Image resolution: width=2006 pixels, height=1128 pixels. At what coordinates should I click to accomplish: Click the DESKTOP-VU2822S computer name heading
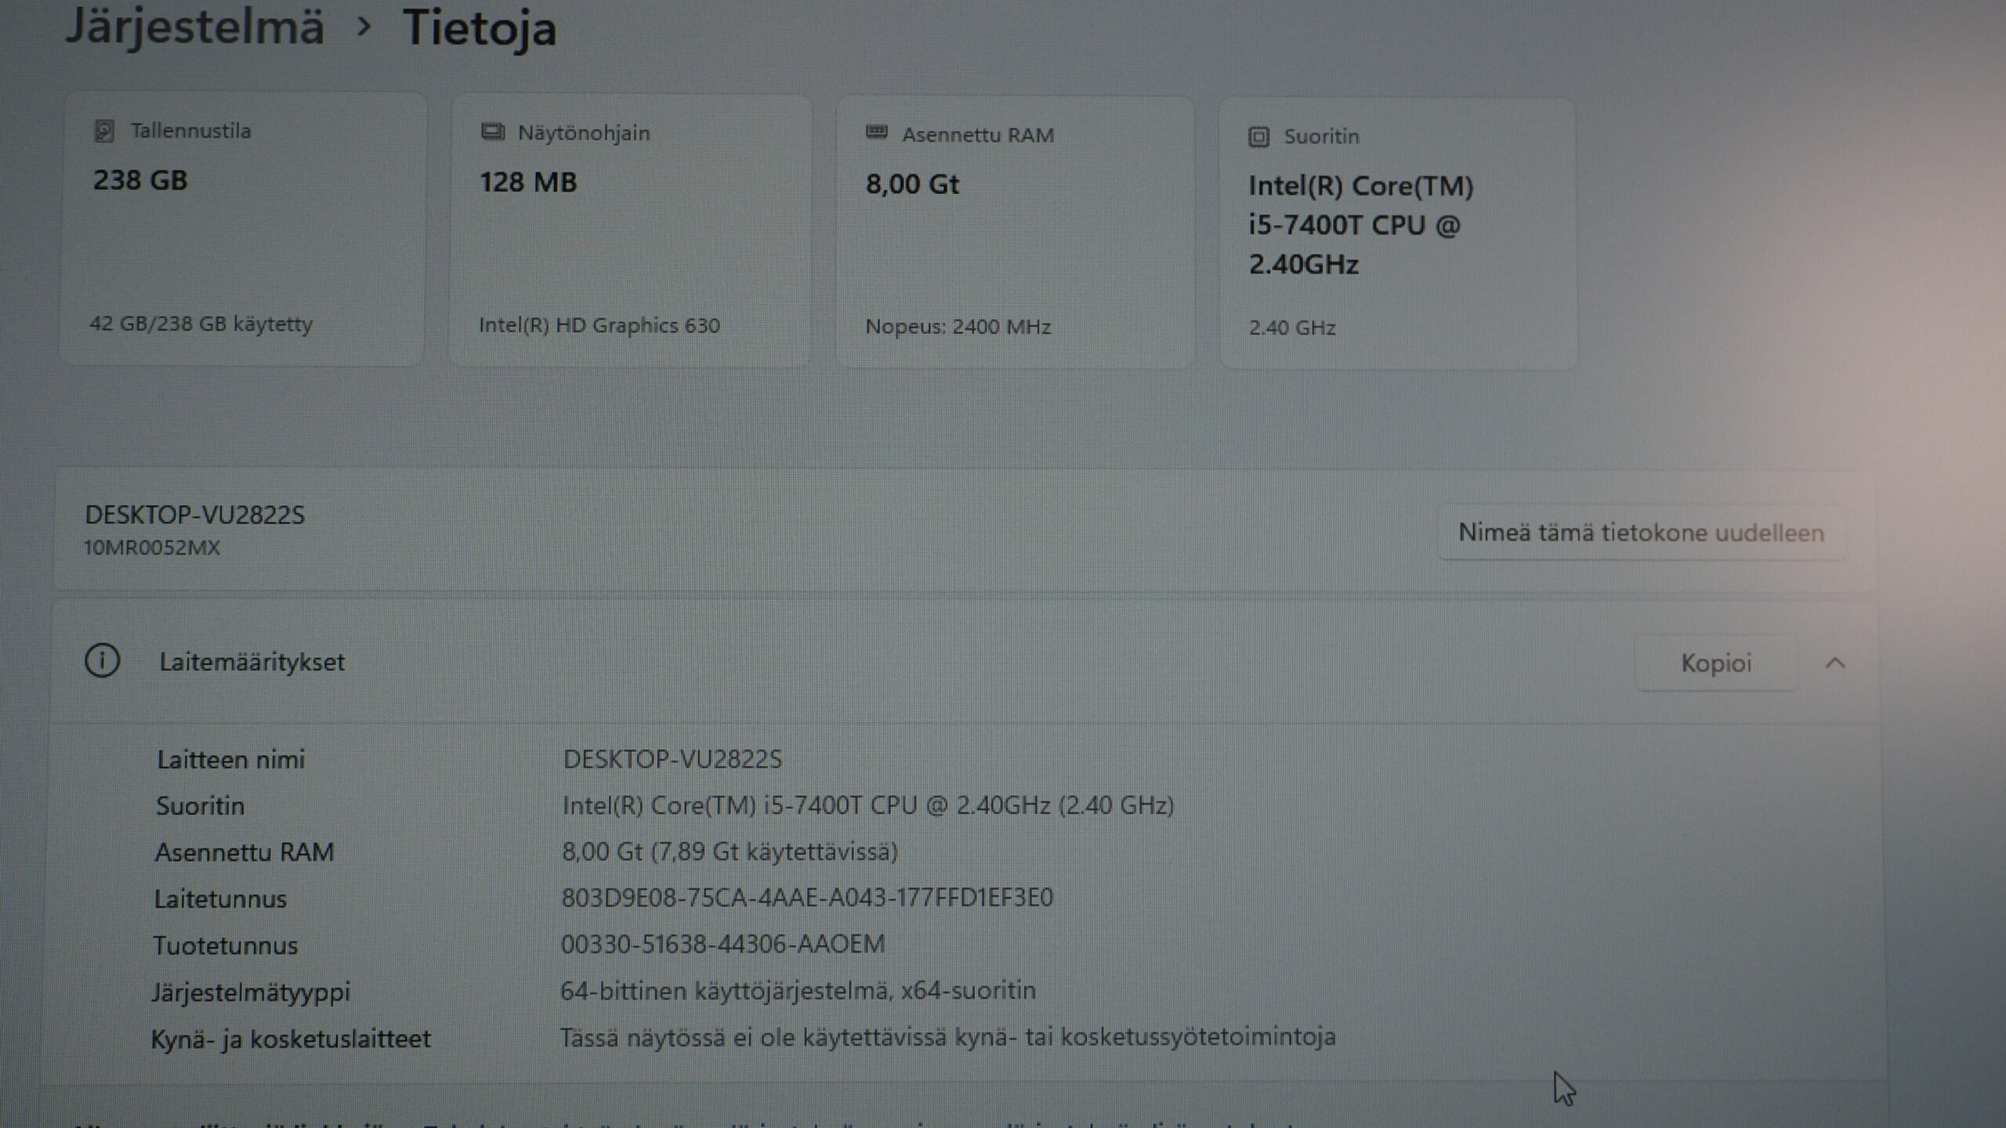[x=194, y=515]
